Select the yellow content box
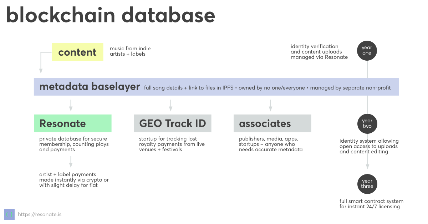Screen dimensions: 428x224 click(77, 52)
